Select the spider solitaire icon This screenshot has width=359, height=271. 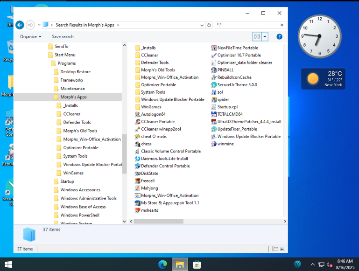click(214, 99)
